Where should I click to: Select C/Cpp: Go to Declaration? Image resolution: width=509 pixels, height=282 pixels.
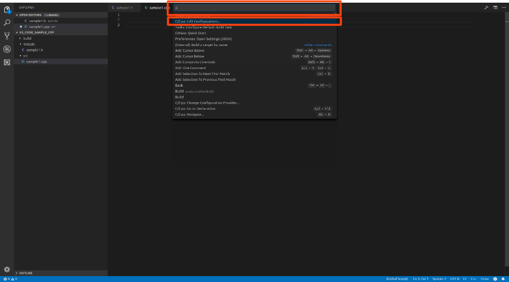254,109
